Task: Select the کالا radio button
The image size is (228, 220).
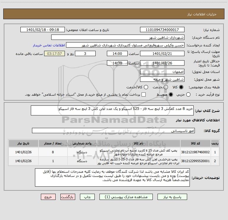Action: point(181,87)
